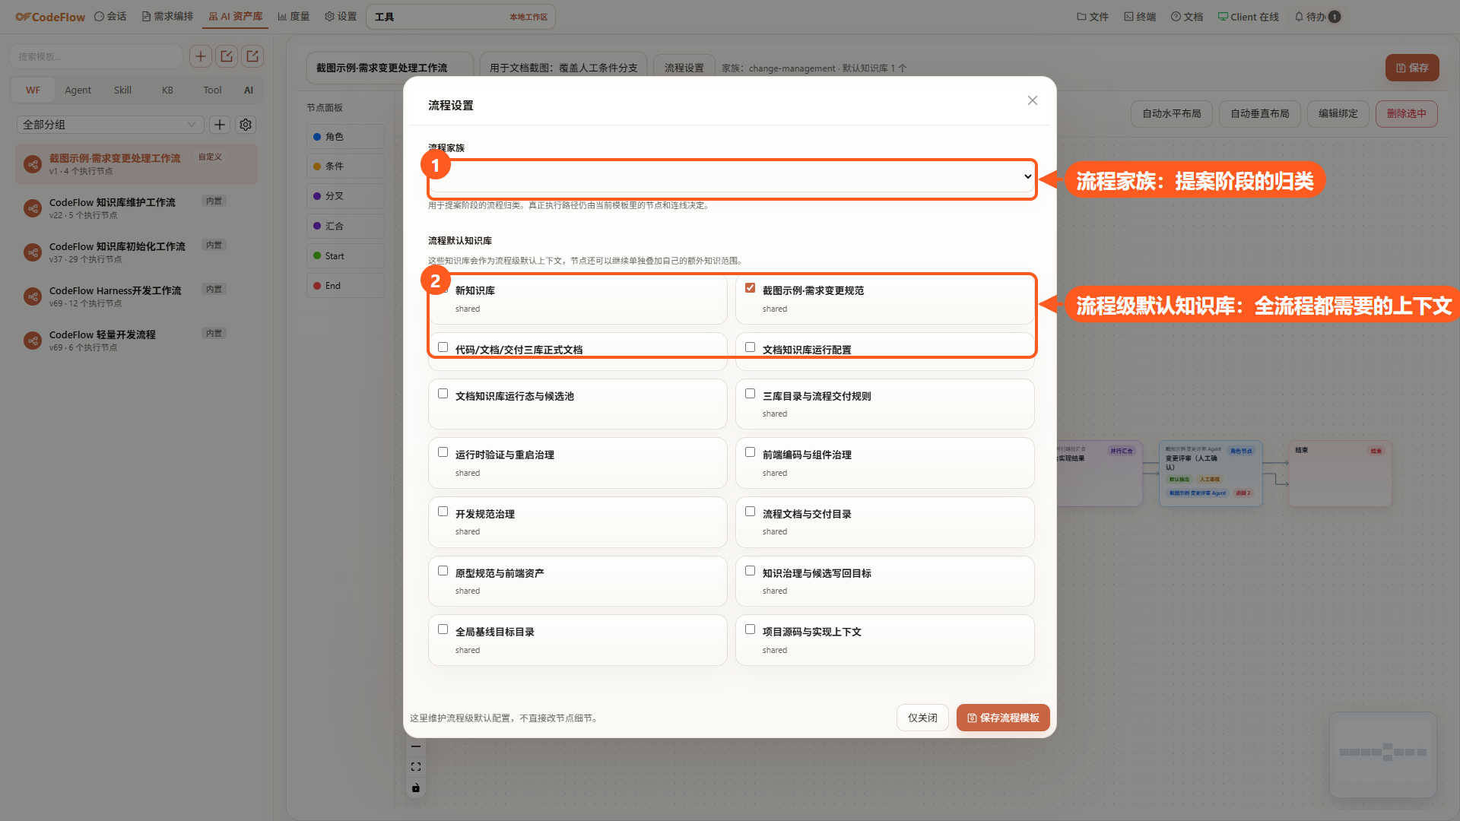Open the AI 资产库 menu
This screenshot has height=821, width=1460.
point(235,17)
